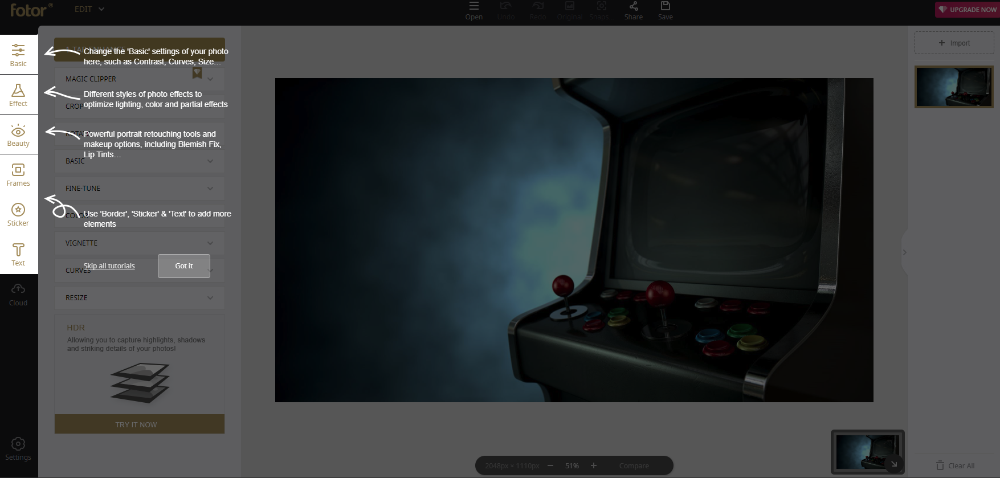Screen dimensions: 1000x478
Task: Select the Beauty retouching tools
Action: click(18, 134)
